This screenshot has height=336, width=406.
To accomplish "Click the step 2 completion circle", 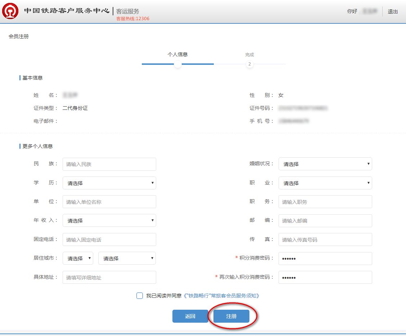I will point(249,64).
